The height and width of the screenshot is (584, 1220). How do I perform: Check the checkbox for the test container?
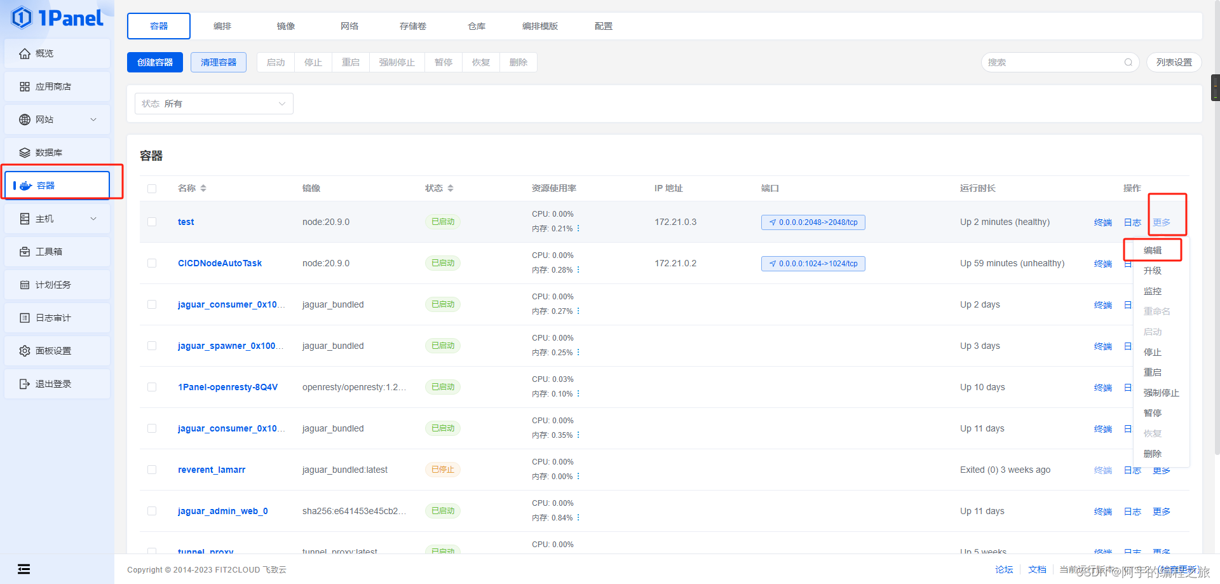[x=152, y=222]
